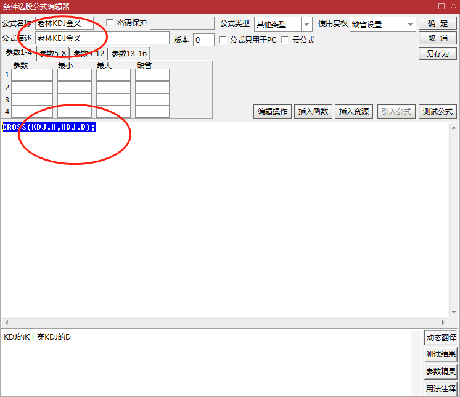Click the code editor scroll-down arrow
The width and height of the screenshot is (460, 397).
click(454, 312)
